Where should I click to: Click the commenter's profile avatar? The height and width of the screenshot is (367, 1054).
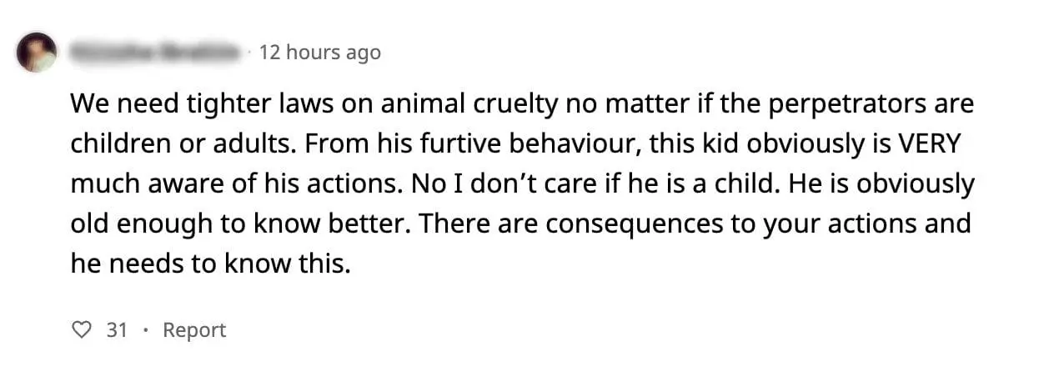[x=36, y=52]
